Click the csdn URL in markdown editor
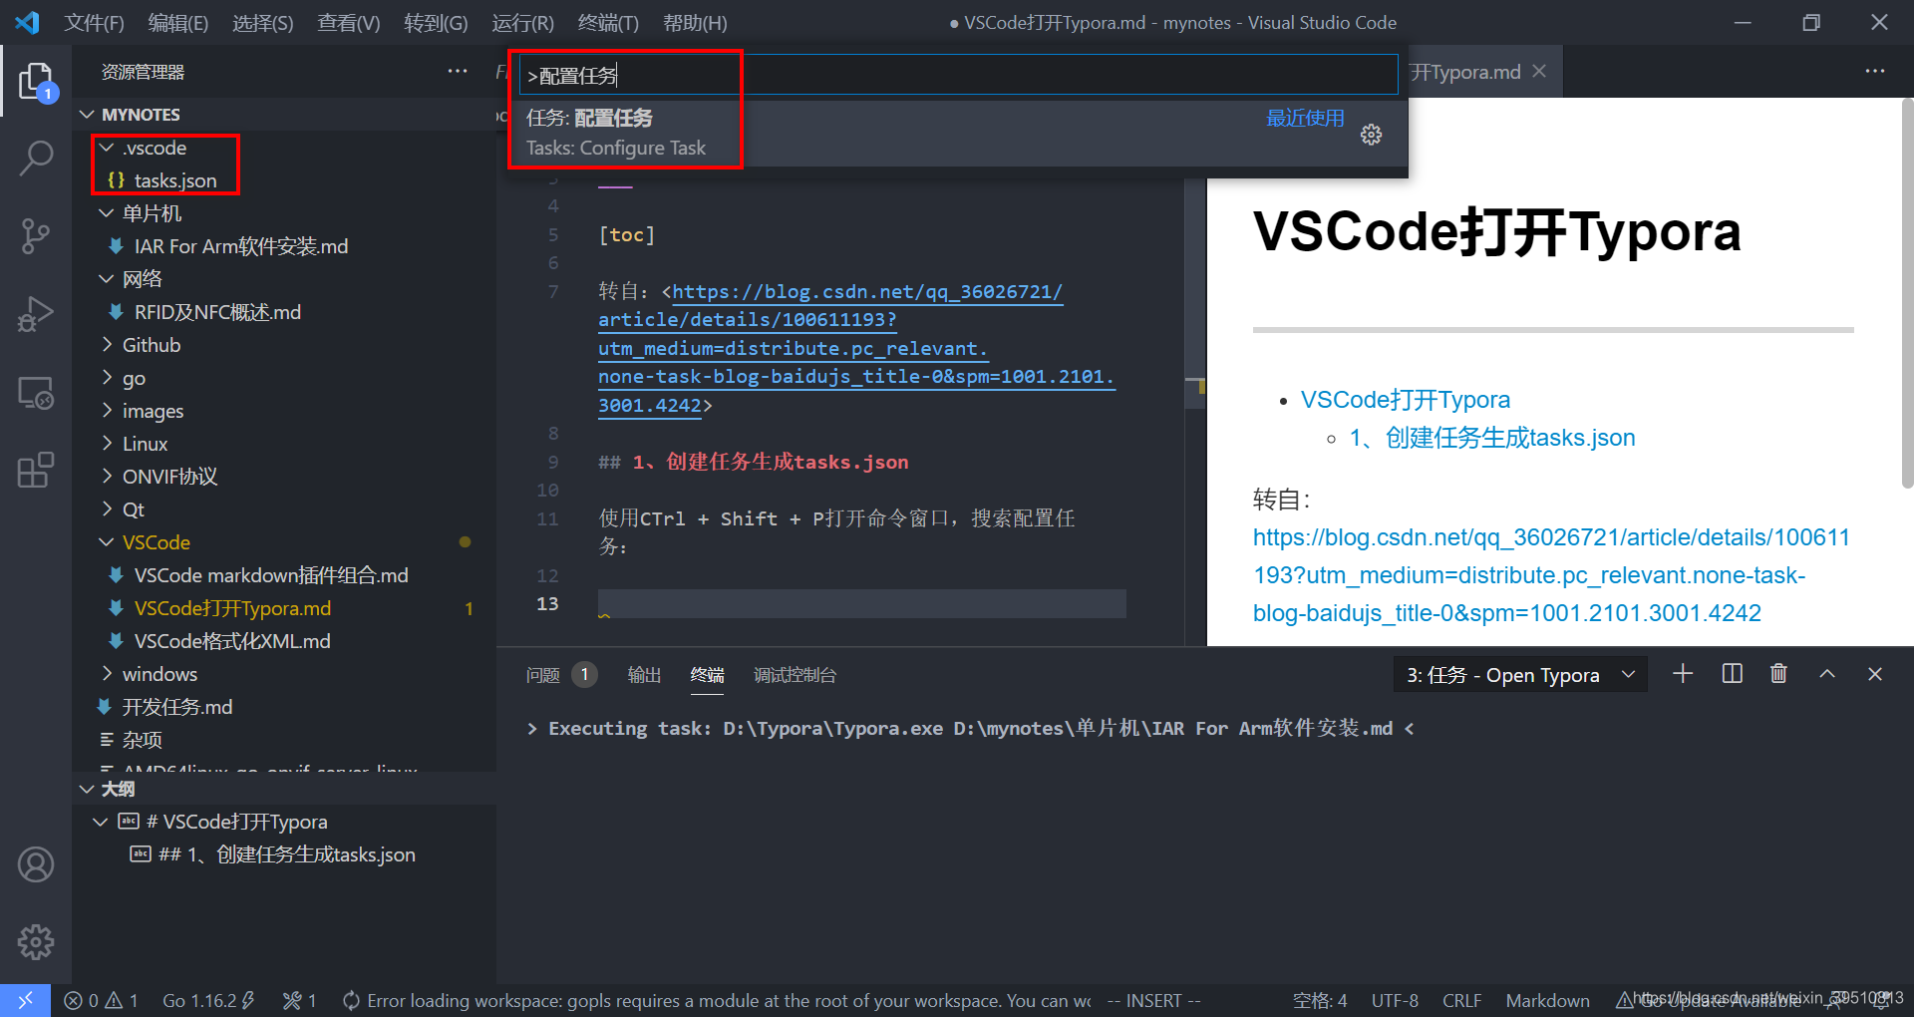1914x1017 pixels. tap(856, 348)
